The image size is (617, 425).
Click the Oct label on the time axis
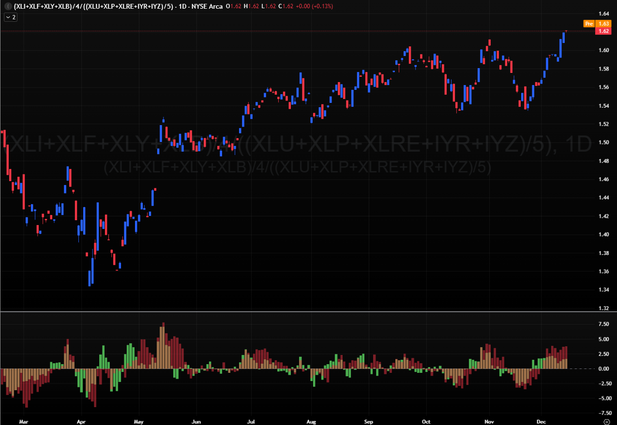(x=426, y=422)
